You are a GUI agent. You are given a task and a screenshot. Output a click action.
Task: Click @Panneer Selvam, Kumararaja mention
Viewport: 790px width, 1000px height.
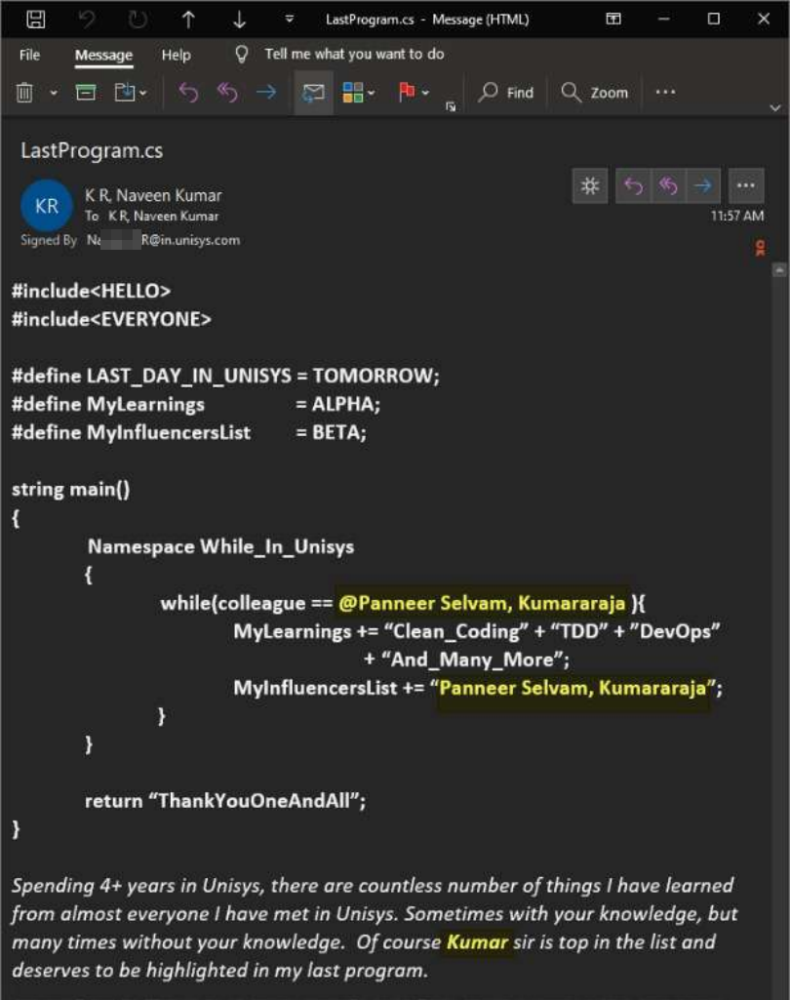click(482, 603)
